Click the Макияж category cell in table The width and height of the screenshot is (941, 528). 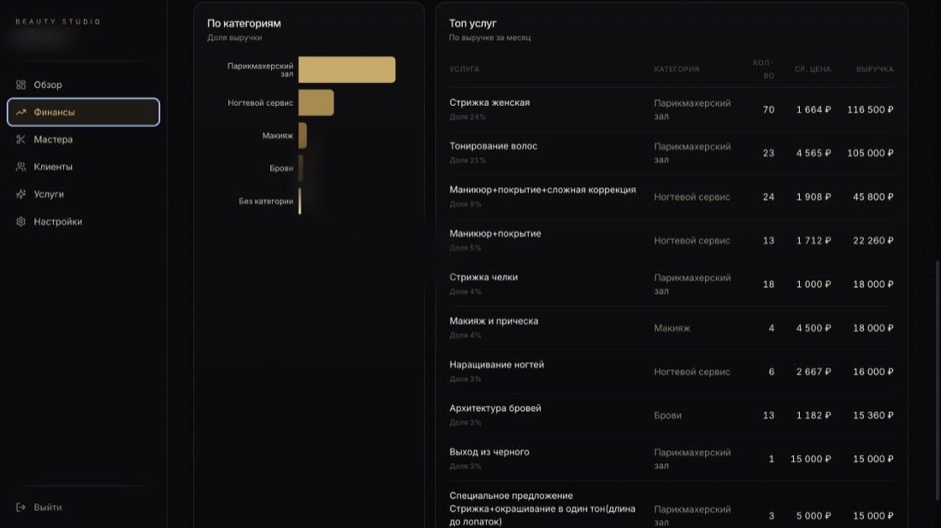(x=672, y=328)
